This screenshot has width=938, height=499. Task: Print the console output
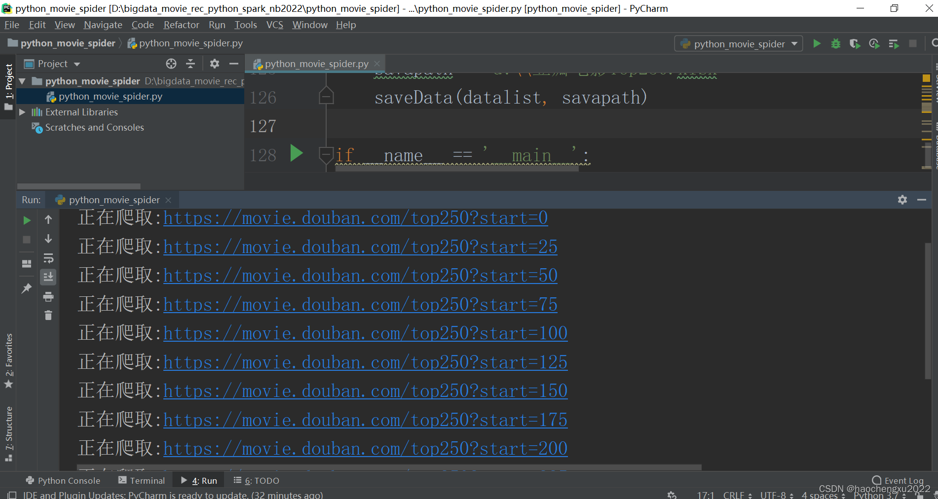tap(48, 296)
